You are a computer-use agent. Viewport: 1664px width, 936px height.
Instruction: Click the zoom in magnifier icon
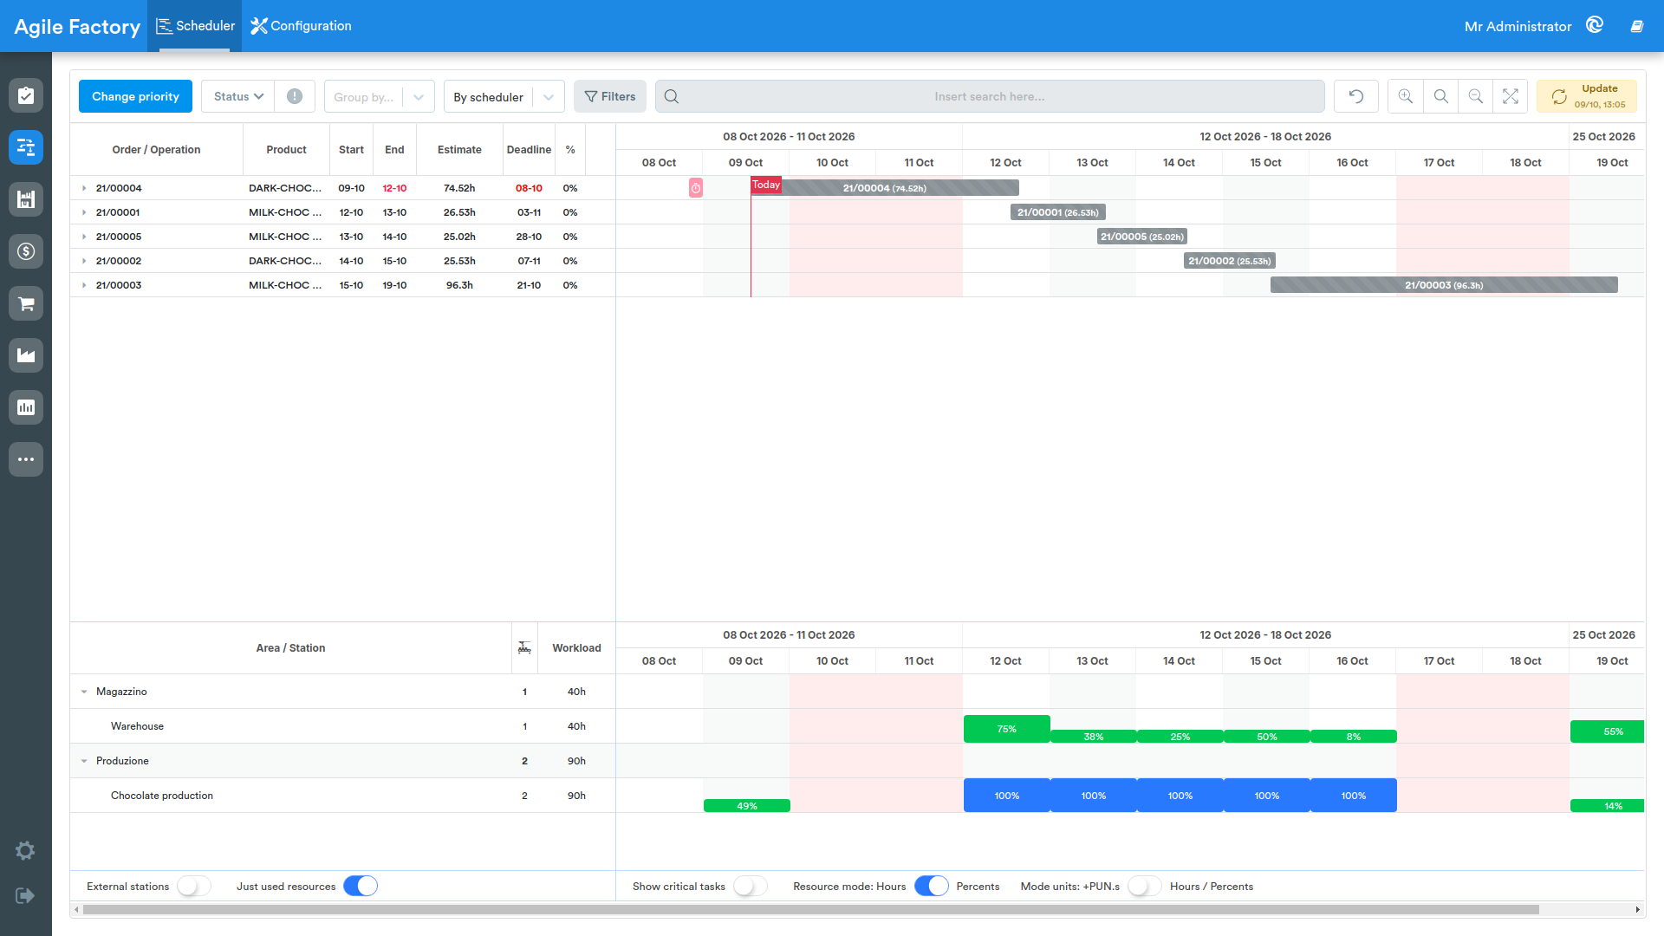(1405, 96)
